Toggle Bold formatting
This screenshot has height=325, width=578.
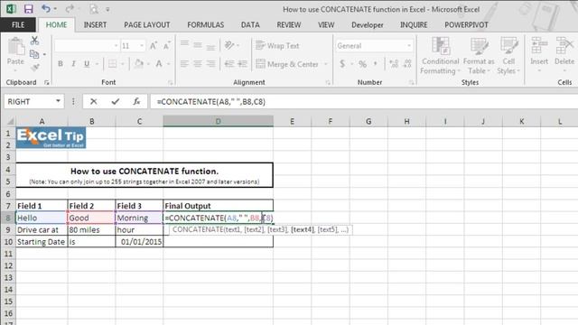click(61, 64)
